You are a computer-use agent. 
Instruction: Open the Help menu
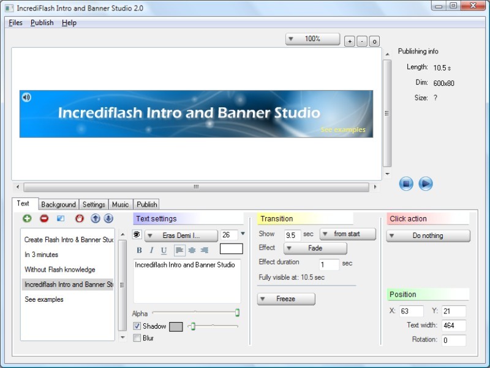point(69,23)
